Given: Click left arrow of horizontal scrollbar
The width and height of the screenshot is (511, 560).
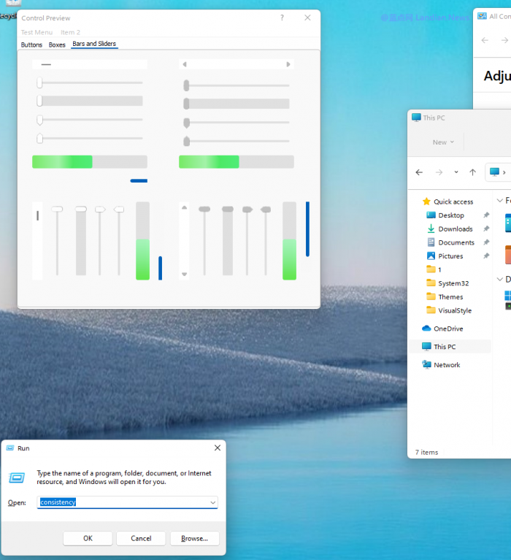Looking at the screenshot, I should tap(184, 64).
